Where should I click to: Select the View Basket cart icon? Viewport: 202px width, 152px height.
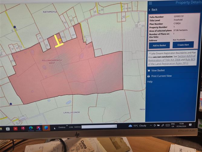[x=149, y=71]
